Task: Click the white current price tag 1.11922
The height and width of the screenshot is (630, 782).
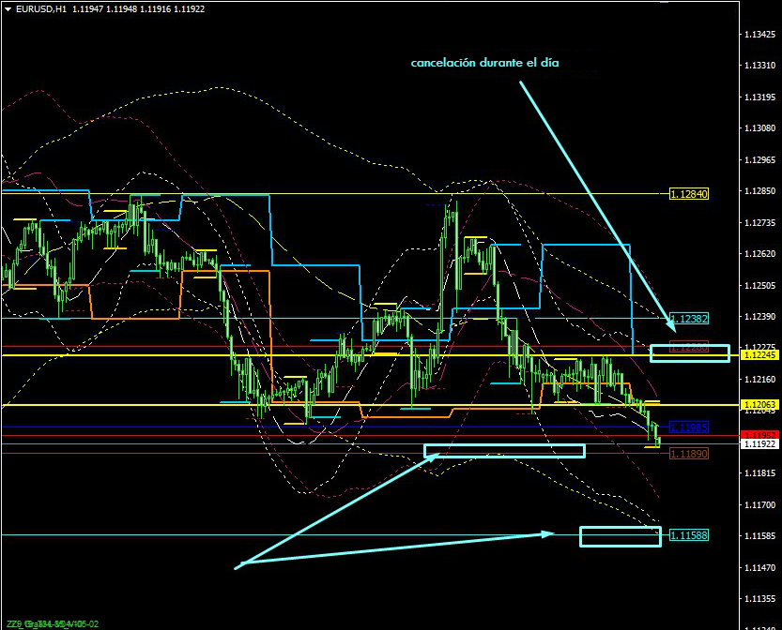Action: [759, 444]
